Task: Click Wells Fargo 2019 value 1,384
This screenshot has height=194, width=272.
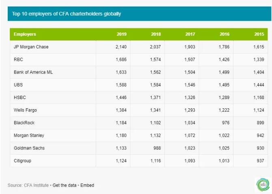Action: (121, 110)
